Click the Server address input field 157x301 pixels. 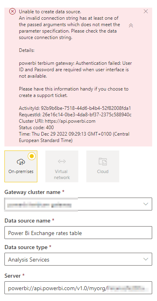coord(78,288)
